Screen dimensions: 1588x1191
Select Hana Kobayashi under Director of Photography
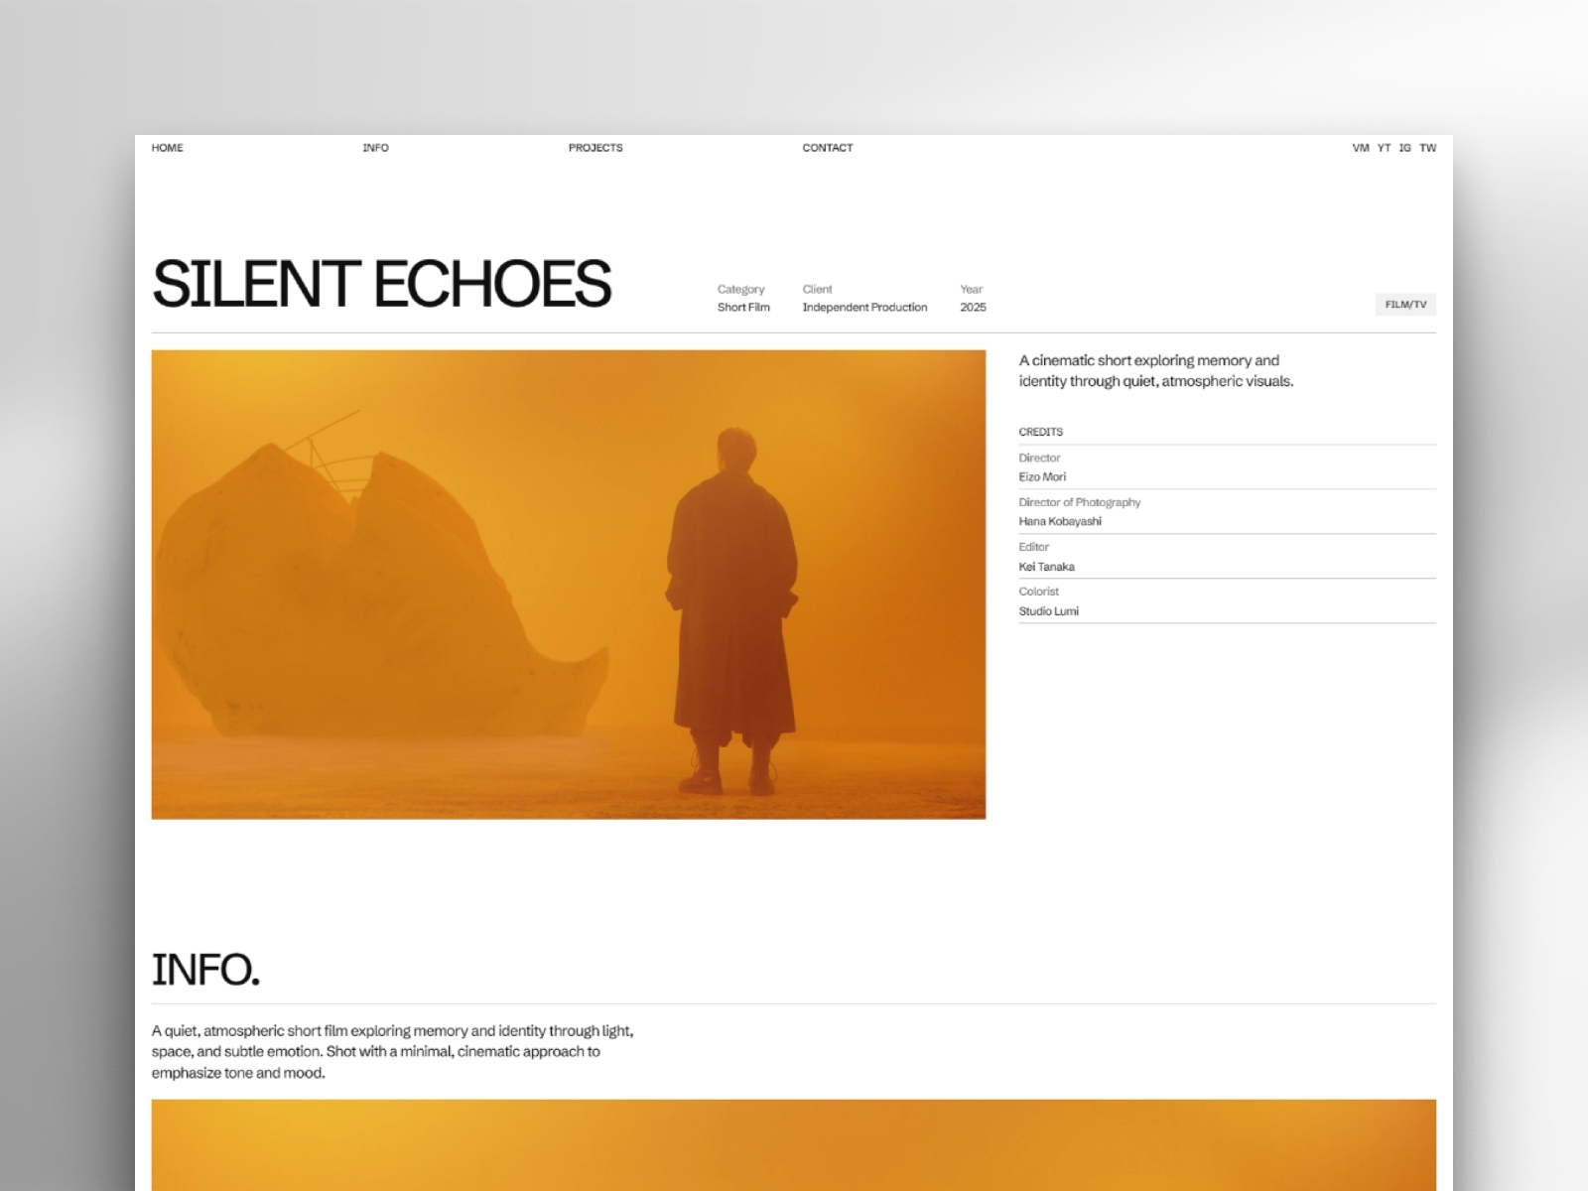click(1060, 521)
